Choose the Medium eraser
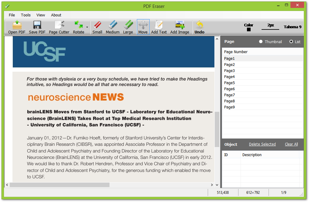Screen dimensions: 309x202 coord(113,27)
